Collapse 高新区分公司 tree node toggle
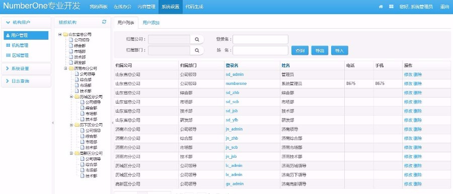Viewport: 453px width, 194px height. coord(71,153)
